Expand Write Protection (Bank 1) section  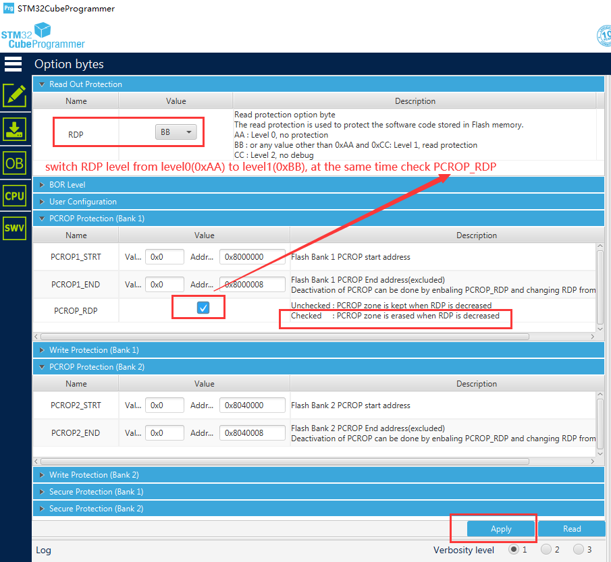(x=319, y=349)
